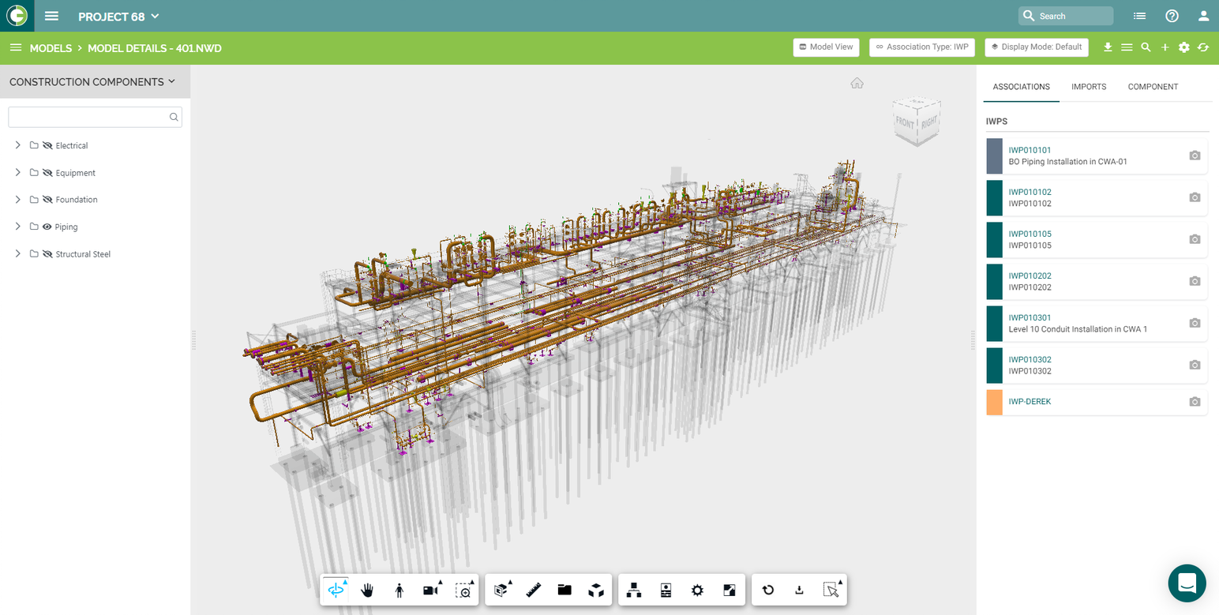Open the IWP010301 conduit installation package
The width and height of the screenshot is (1219, 615).
(x=1029, y=317)
